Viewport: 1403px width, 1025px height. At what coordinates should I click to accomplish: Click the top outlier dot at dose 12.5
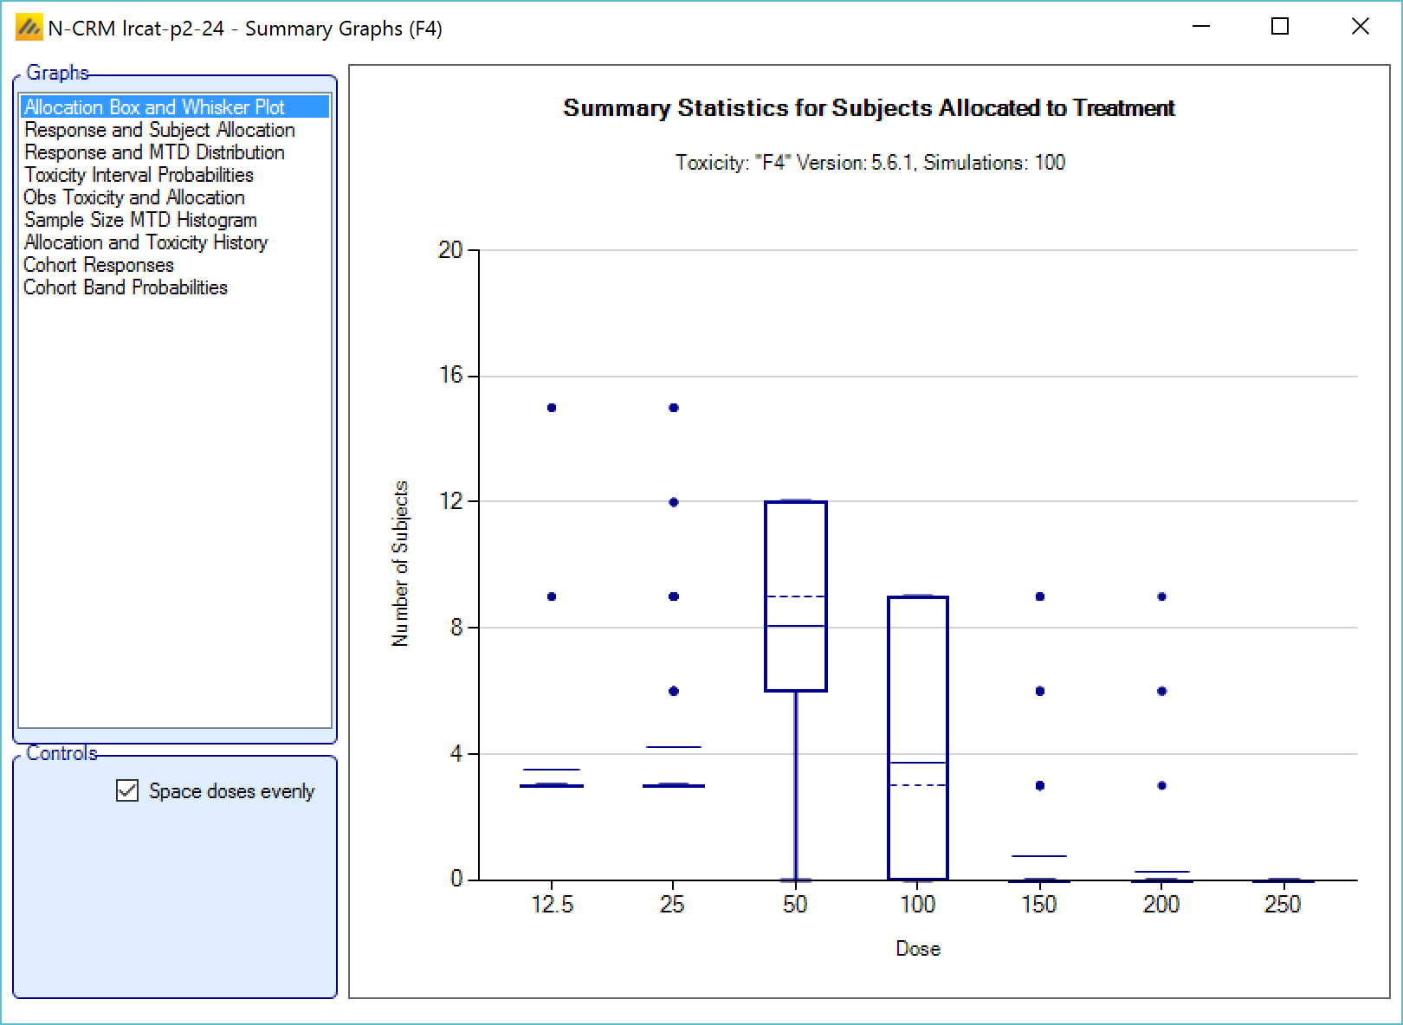coord(552,408)
